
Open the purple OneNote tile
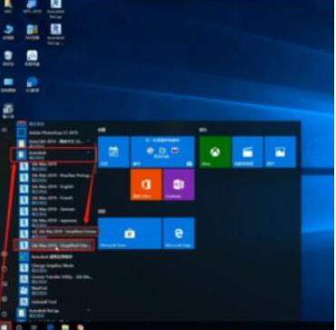pos(179,185)
